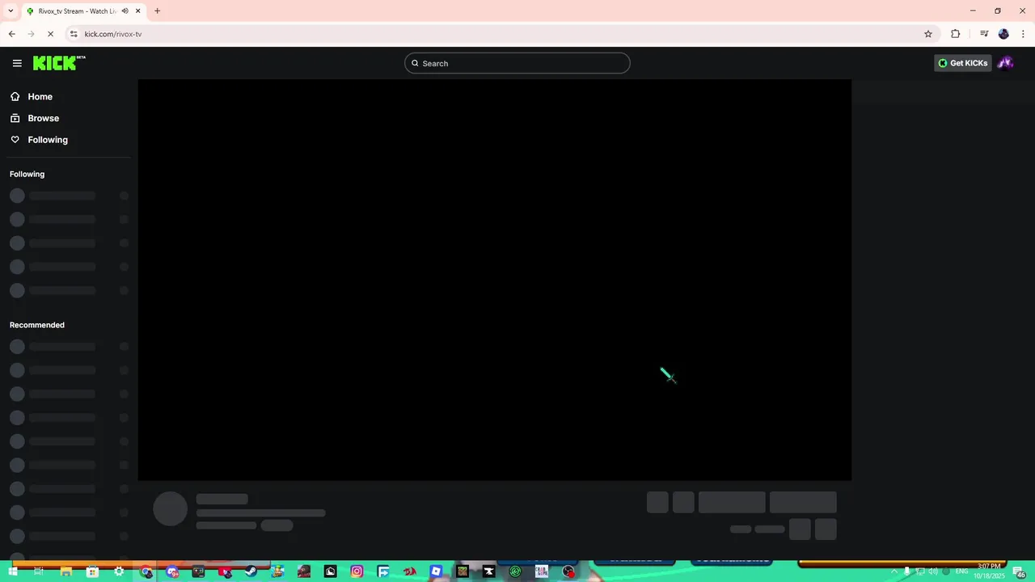Go back in the browser
Viewport: 1035px width, 582px height.
pyautogui.click(x=11, y=34)
